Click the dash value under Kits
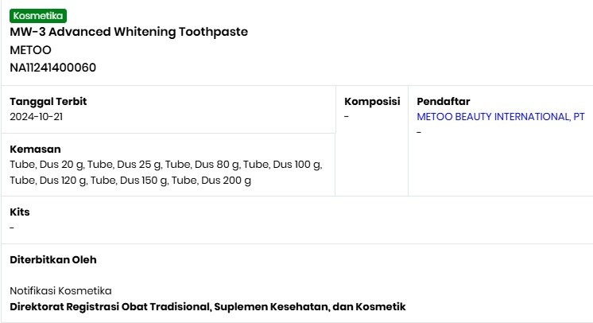The height and width of the screenshot is (323, 593). (12, 228)
